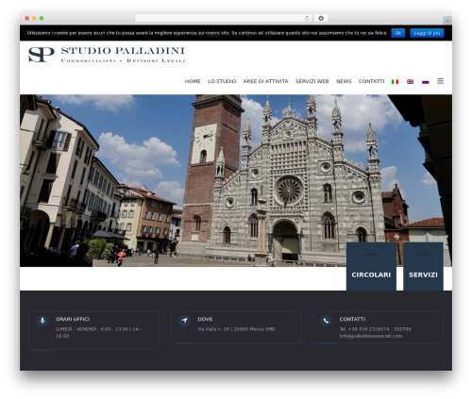Click the Tel. +39 039 phone number text
The image size is (472, 399).
(375, 329)
